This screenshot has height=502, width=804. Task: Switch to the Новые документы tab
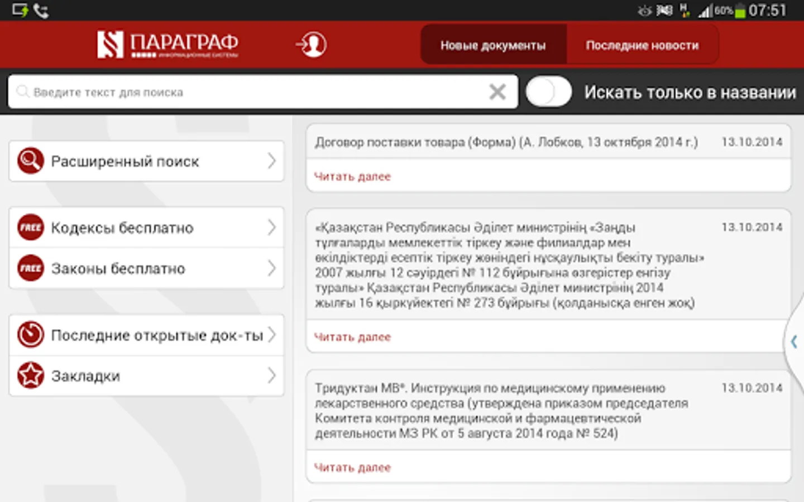point(493,45)
